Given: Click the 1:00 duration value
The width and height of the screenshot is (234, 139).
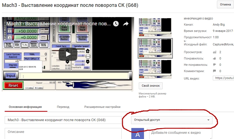Looking at the screenshot, I should [x=216, y=37].
